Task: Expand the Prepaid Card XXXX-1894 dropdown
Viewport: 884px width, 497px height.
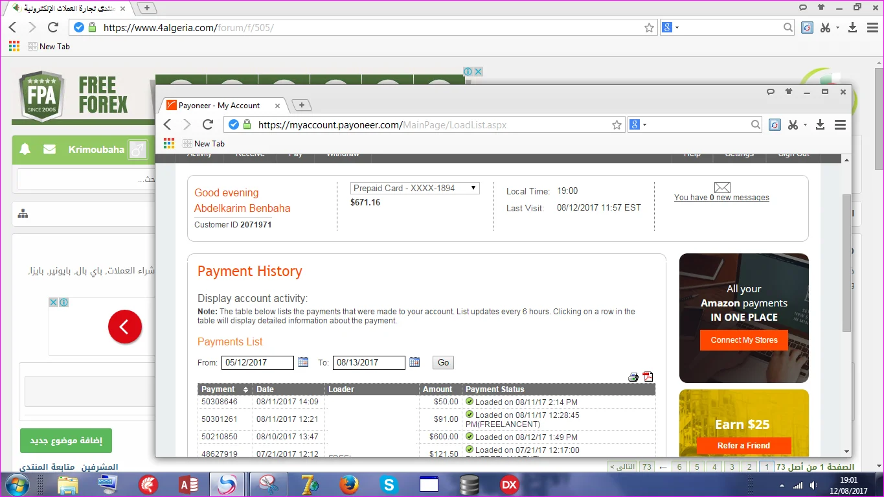Action: [x=414, y=189]
